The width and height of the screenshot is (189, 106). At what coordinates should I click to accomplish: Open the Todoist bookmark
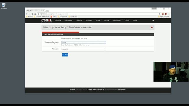tap(53, 17)
